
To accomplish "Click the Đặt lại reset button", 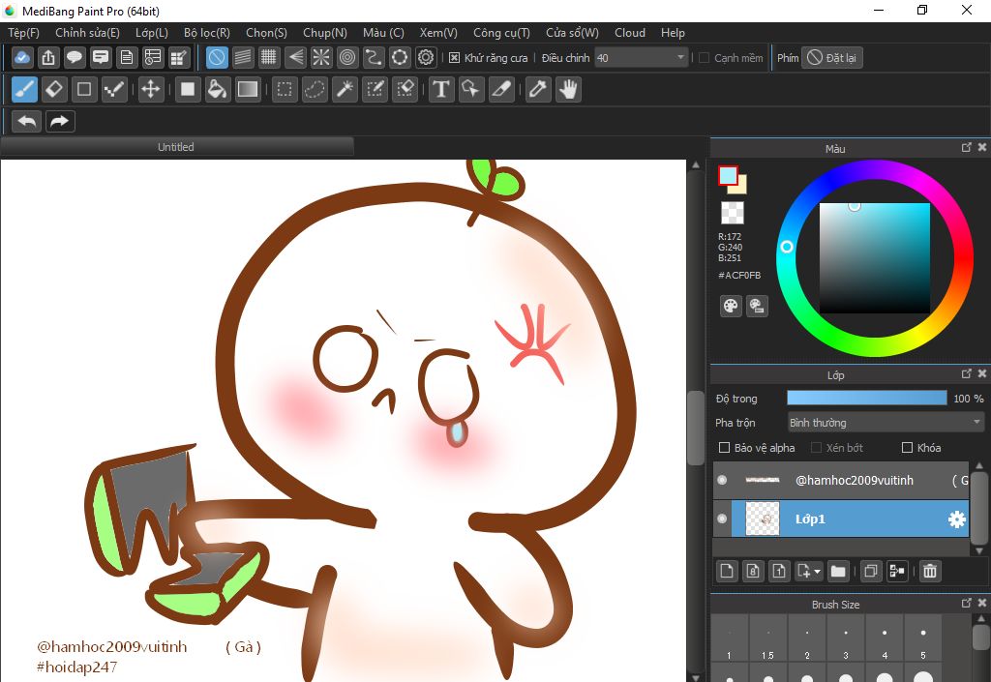I will click(x=831, y=57).
